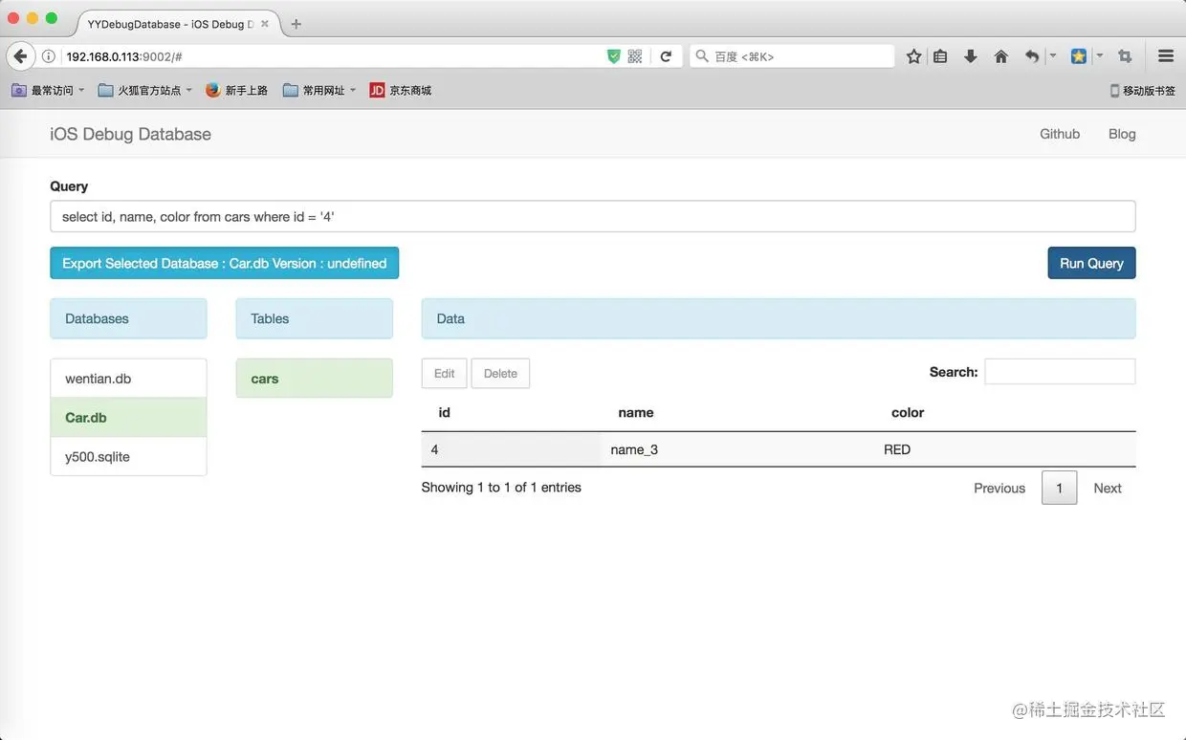Select wentian.db database
Viewport: 1186px width, 740px height.
point(128,379)
